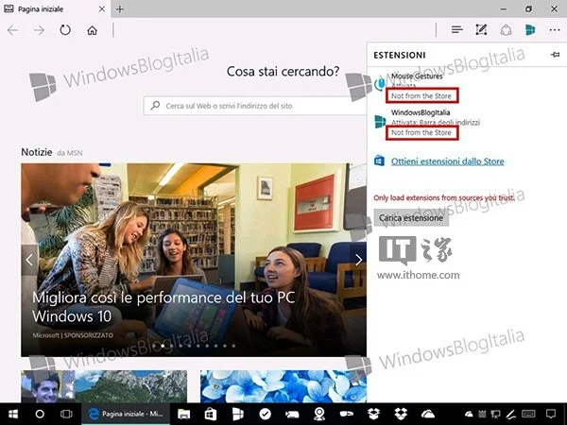Open the Share icon in toolbar
Screen dimensions: 567x425
pyautogui.click(x=506, y=30)
